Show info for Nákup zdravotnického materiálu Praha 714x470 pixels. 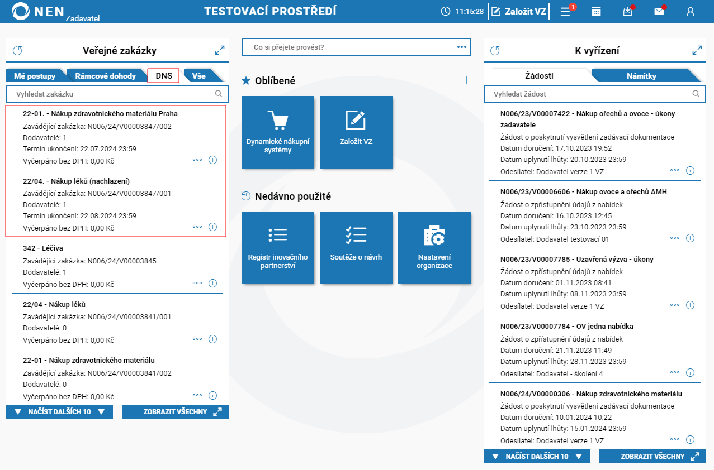[x=212, y=160]
